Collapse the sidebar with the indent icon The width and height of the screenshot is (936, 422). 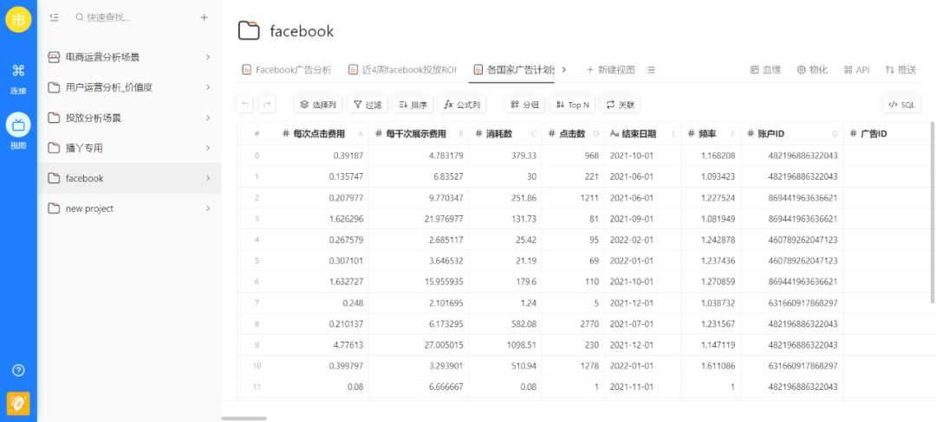pos(54,18)
